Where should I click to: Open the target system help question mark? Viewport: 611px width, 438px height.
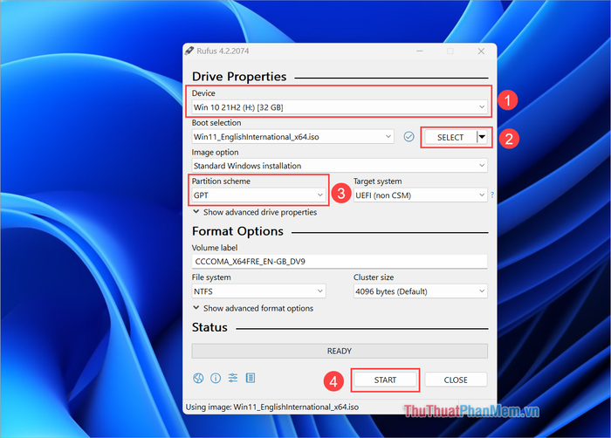[492, 195]
